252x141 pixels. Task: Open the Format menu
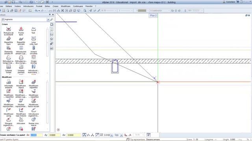tap(39, 6)
